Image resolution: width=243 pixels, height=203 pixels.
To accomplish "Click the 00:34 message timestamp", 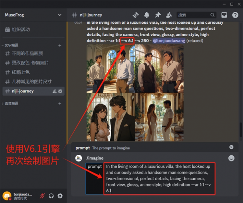I will (x=78, y=23).
